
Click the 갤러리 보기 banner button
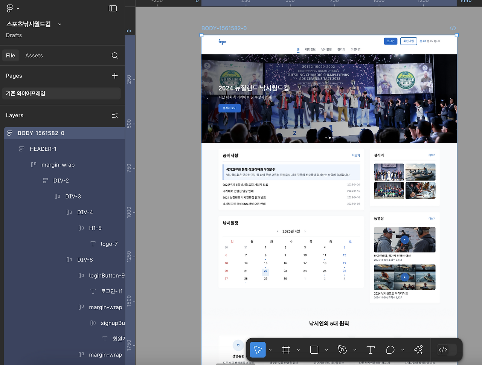(x=229, y=108)
